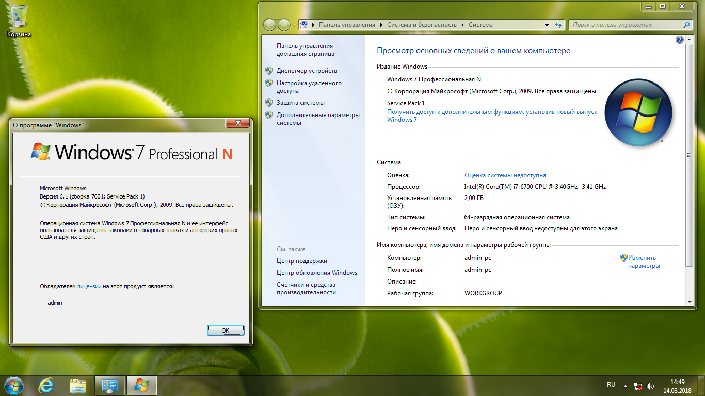Expand the arrow after Система и безопасность breadcrumb
Screen dimensions: 705x396
[x=463, y=25]
